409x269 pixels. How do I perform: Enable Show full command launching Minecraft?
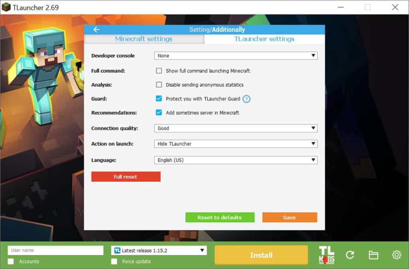point(159,71)
